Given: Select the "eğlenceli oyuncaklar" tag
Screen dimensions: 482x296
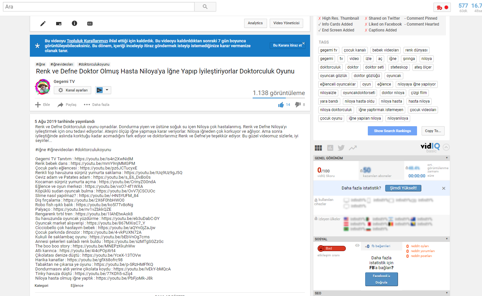Looking at the screenshot, I should click(338, 84).
